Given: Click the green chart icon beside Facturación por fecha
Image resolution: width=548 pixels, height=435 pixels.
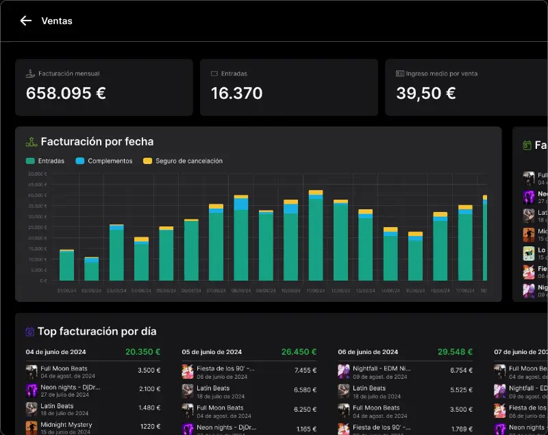Looking at the screenshot, I should (x=31, y=142).
